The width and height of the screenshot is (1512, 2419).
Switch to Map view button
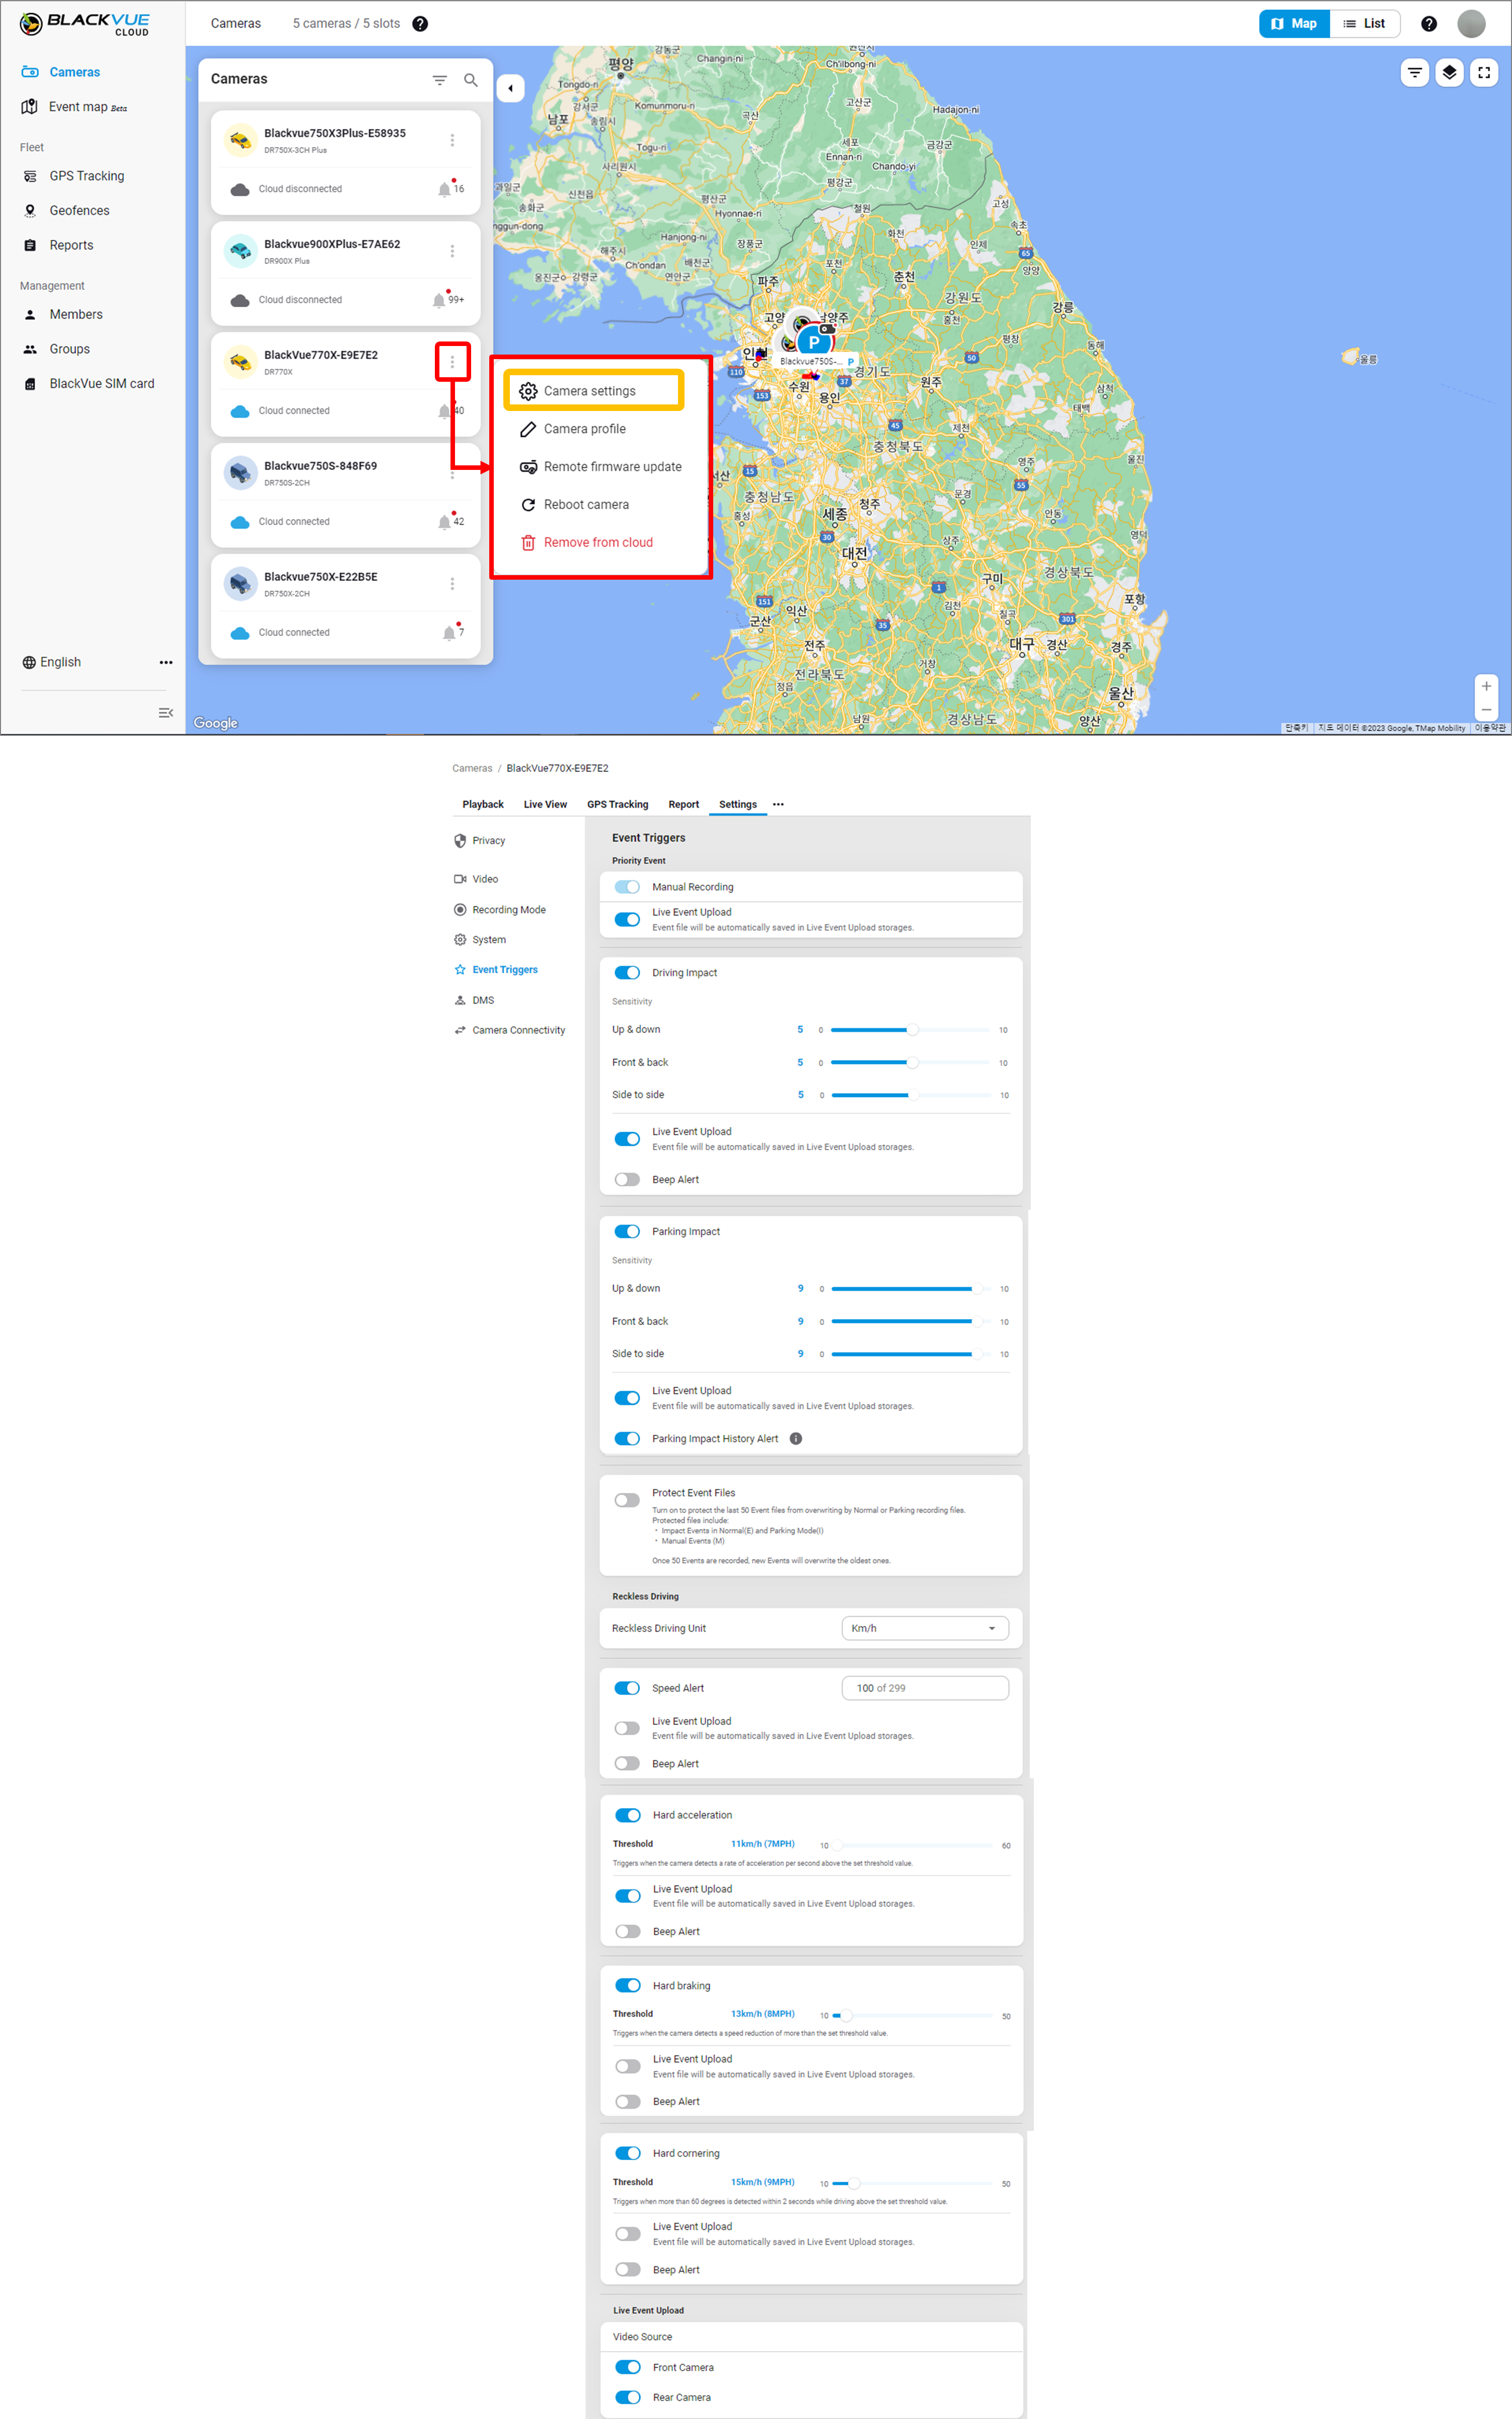point(1294,24)
